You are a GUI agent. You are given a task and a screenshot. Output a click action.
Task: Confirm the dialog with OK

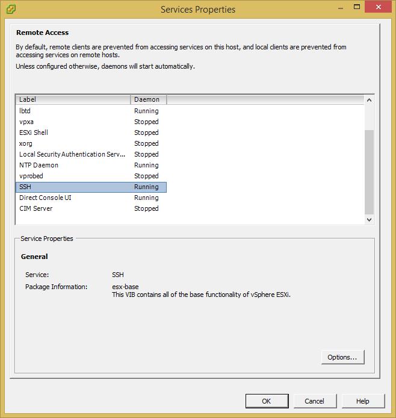(267, 401)
